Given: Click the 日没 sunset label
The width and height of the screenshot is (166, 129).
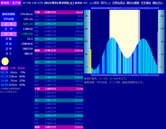Looking at the screenshot, I should (x=9, y=34).
